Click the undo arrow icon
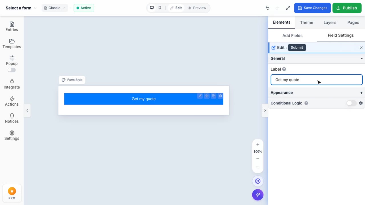The height and width of the screenshot is (205, 365). [x=267, y=8]
